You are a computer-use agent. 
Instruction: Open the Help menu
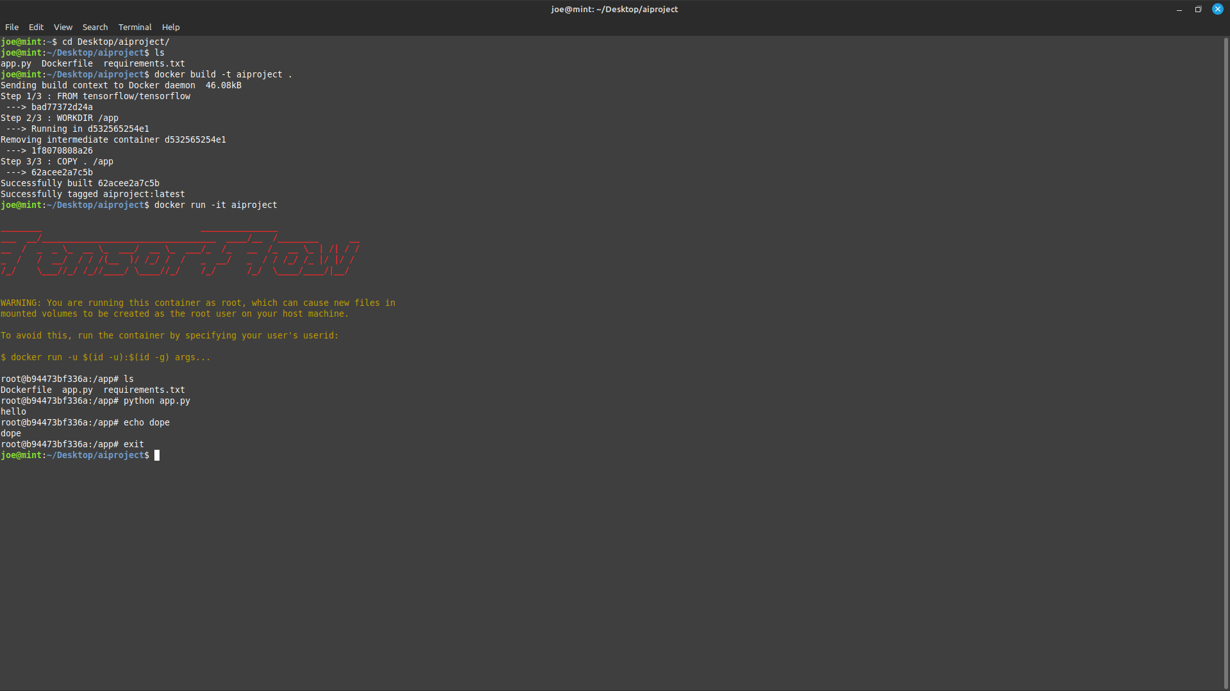point(170,27)
